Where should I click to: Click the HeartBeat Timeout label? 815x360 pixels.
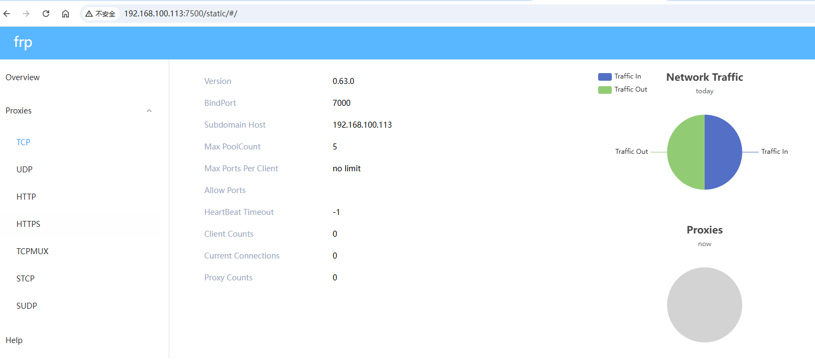click(239, 212)
